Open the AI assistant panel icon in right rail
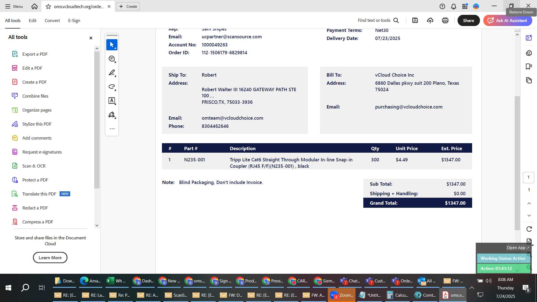537x302 pixels. (x=529, y=38)
